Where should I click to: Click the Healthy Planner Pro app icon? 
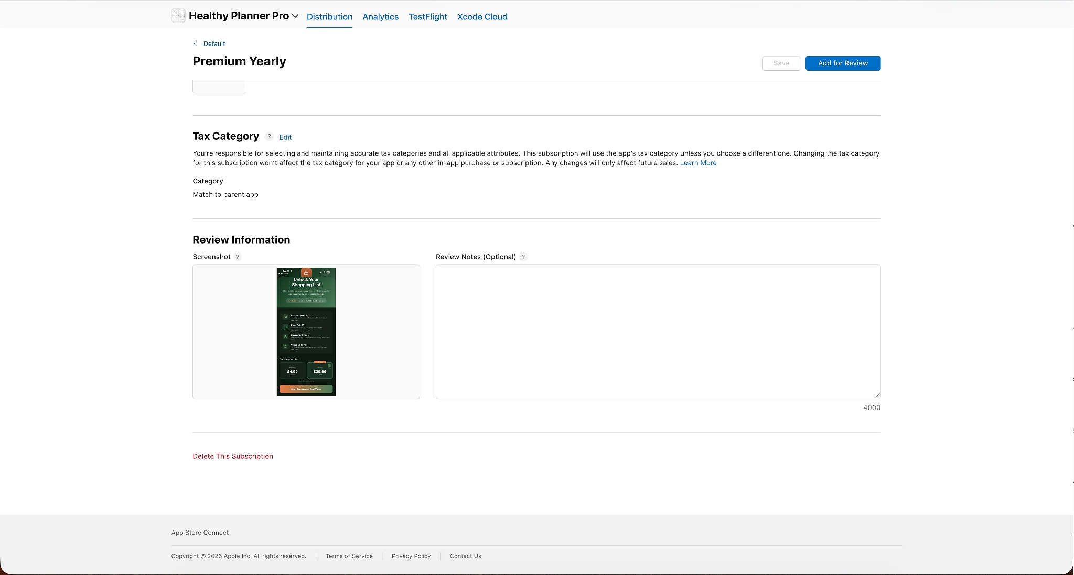(x=178, y=16)
